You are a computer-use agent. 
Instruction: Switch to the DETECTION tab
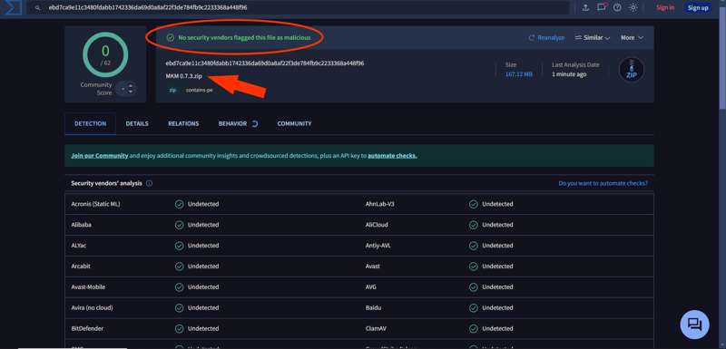click(90, 124)
